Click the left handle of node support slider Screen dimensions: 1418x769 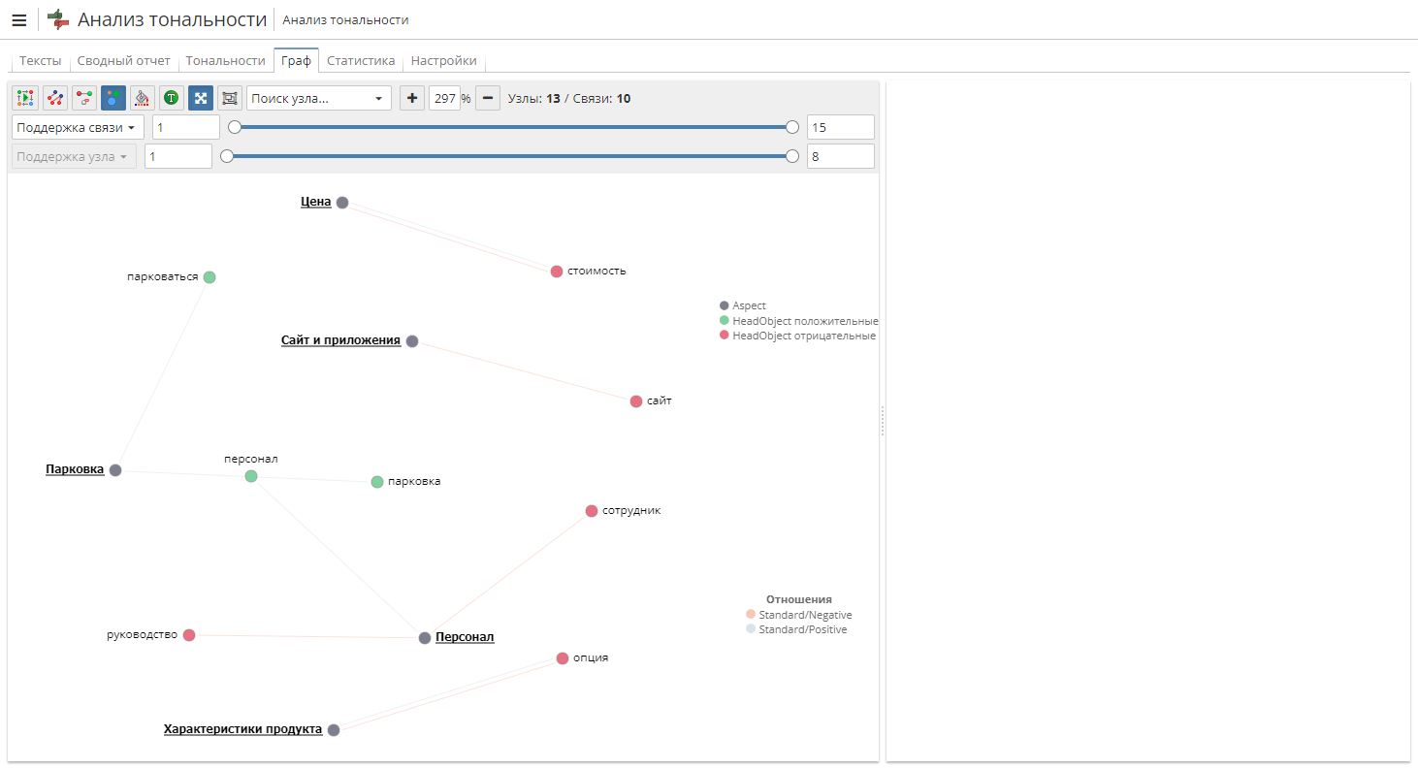227,156
